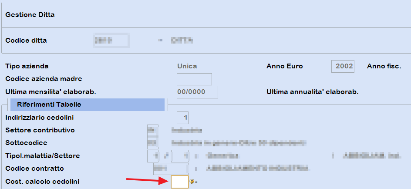411x189 pixels.
Task: Click the Tipo azienda label
Action: pyautogui.click(x=27, y=66)
